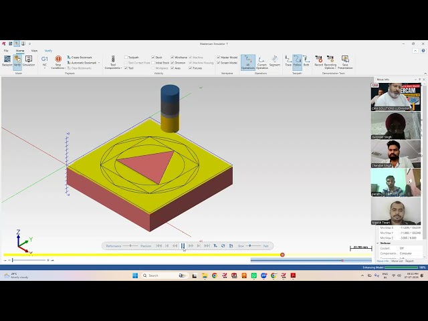Open File Explorer from the taskbar
The height and width of the screenshot is (321, 428).
(205, 276)
